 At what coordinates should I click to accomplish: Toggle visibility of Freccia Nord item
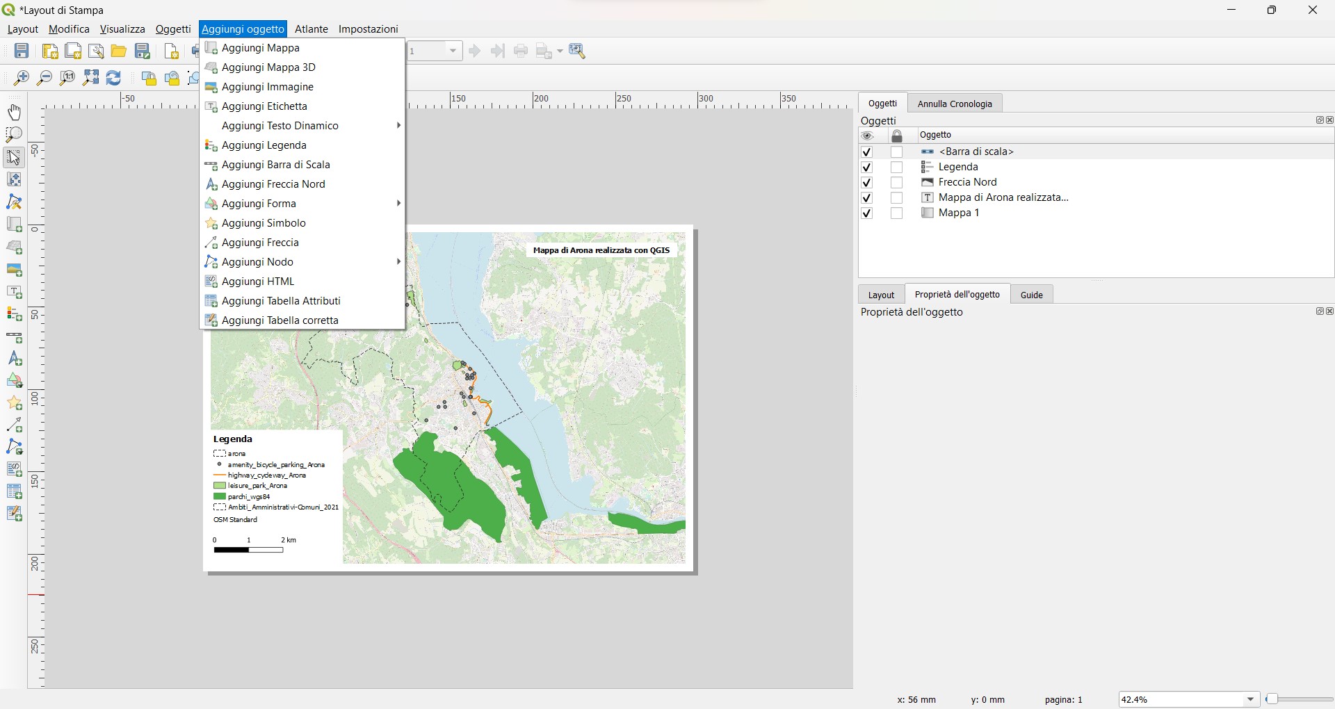click(866, 183)
